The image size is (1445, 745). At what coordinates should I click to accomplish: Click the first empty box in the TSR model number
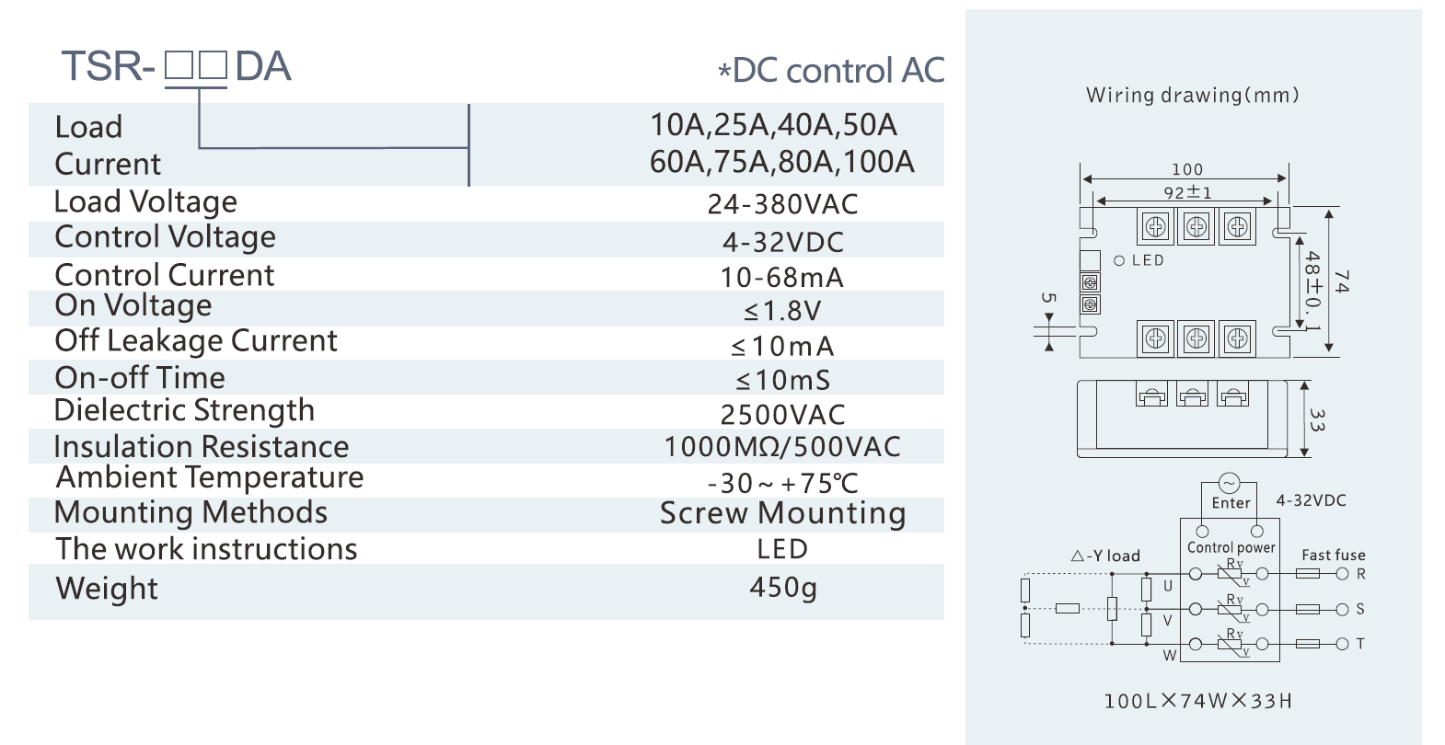pos(179,67)
